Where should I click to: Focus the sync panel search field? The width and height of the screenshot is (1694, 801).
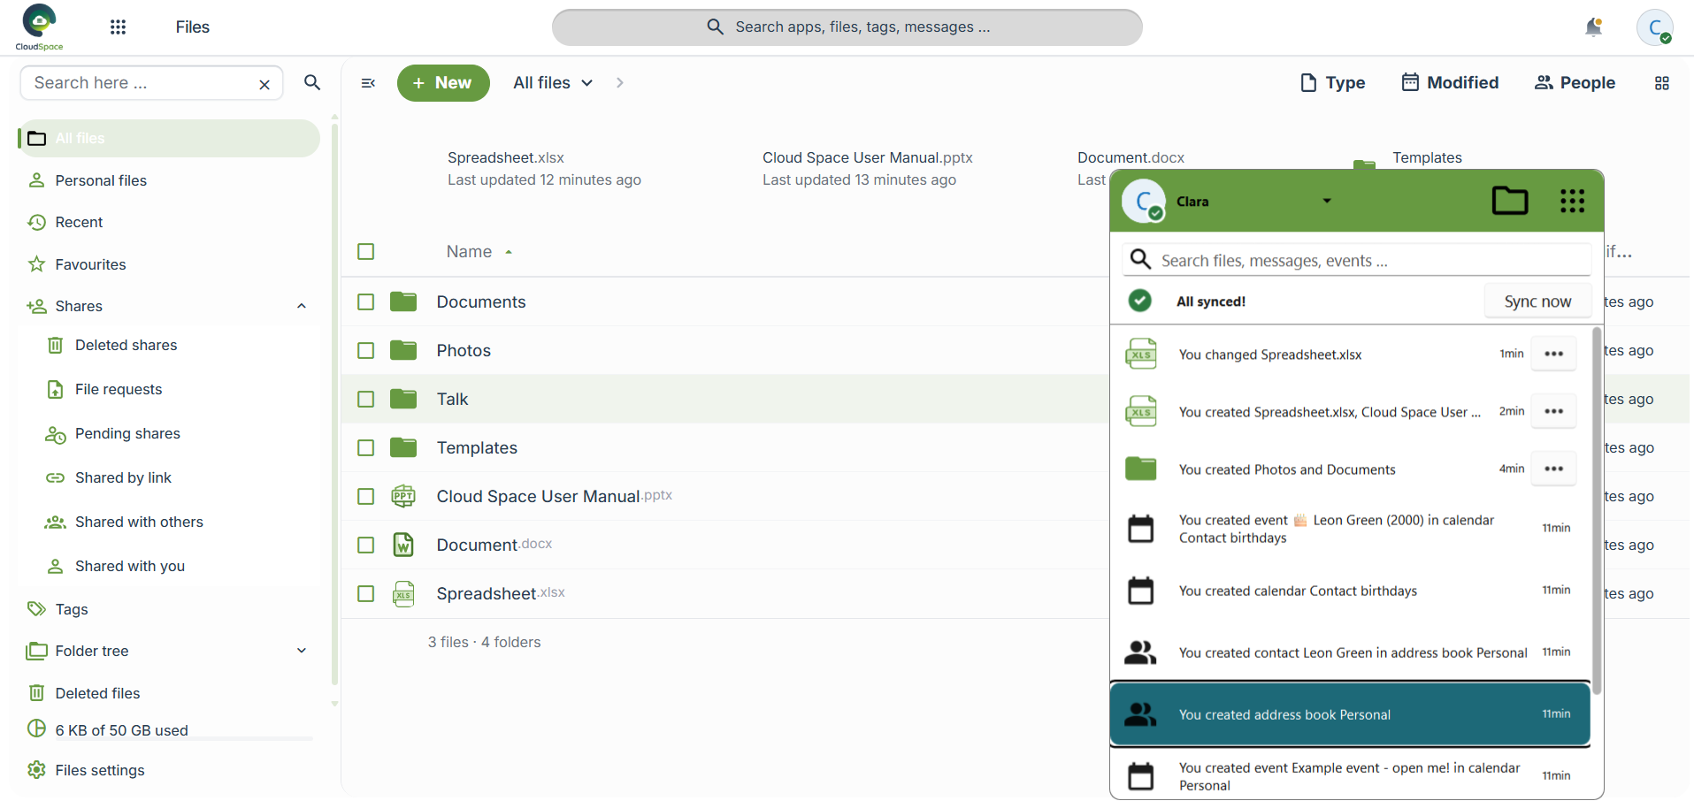(1356, 260)
